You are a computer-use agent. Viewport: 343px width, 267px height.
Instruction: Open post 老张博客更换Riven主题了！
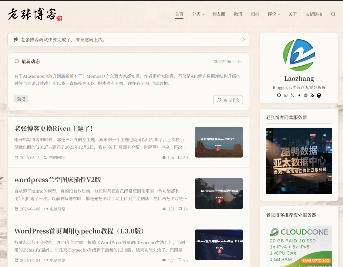point(54,129)
